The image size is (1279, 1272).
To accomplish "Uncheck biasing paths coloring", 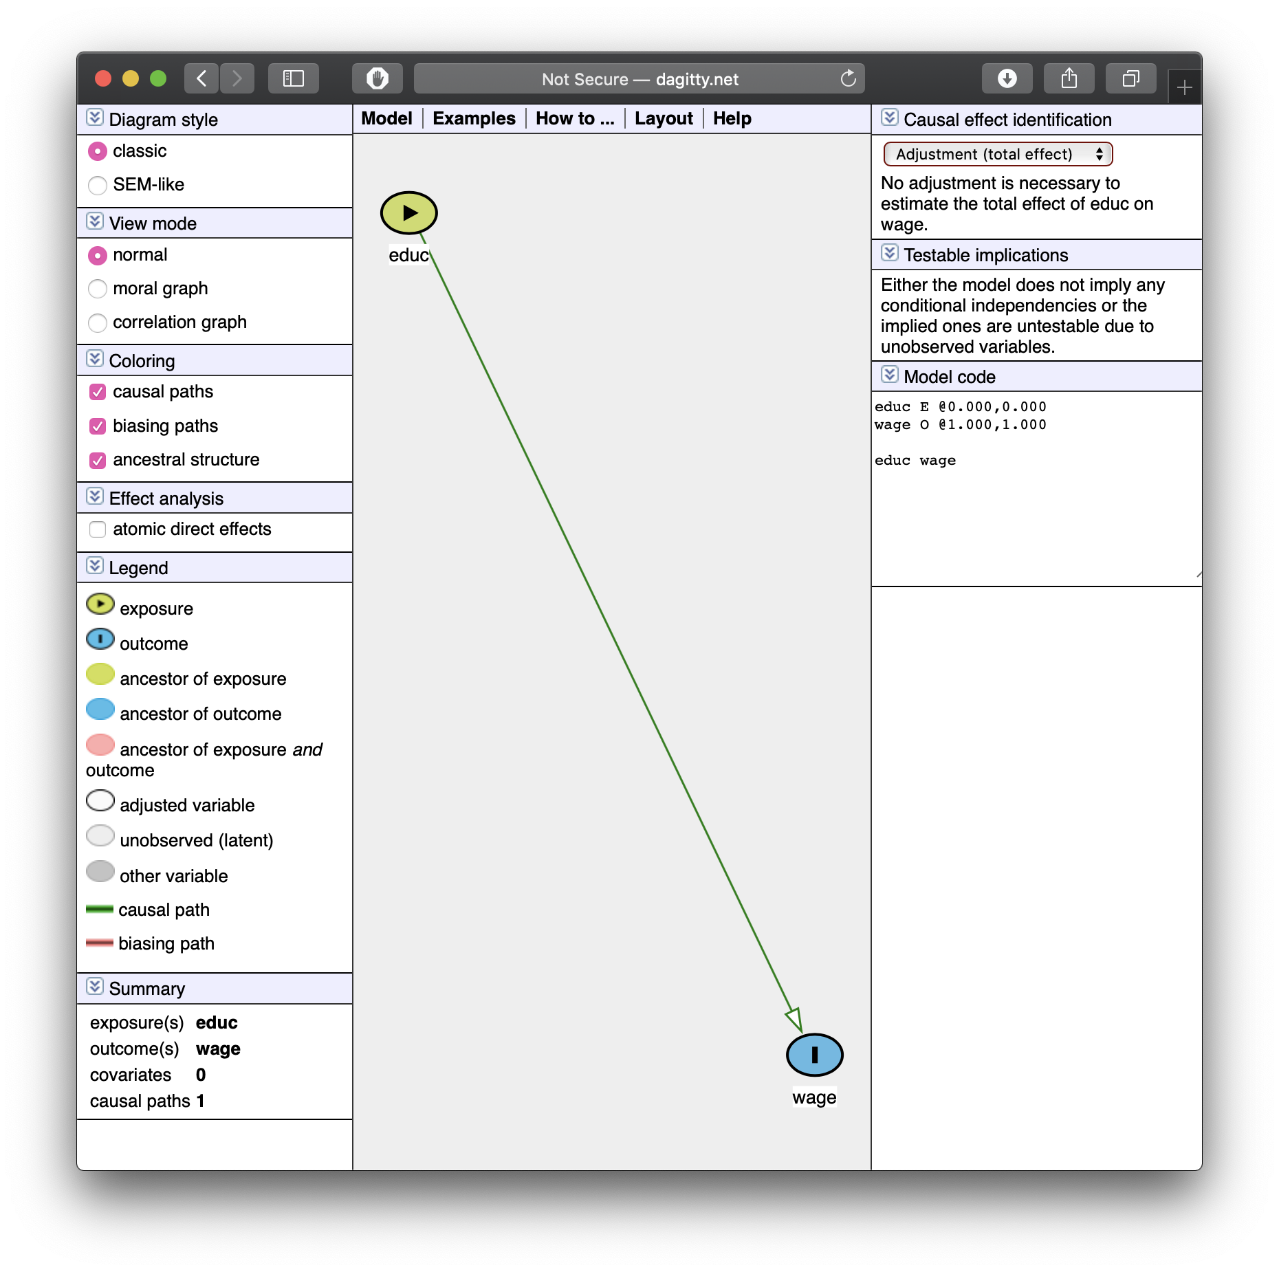I will click(98, 426).
